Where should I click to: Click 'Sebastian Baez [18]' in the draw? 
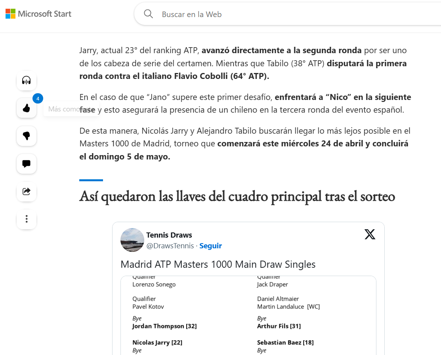pos(285,342)
